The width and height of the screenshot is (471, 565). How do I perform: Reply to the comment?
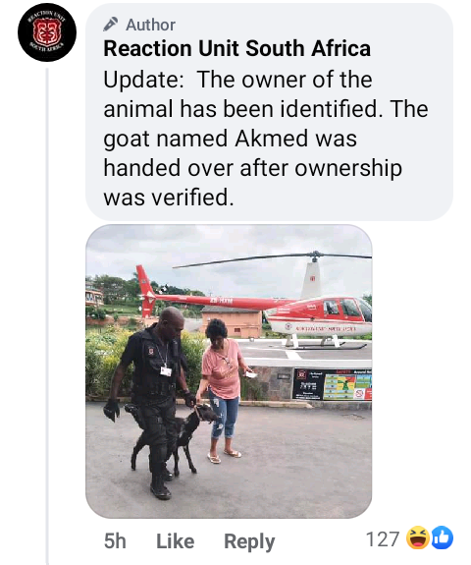[x=249, y=541]
